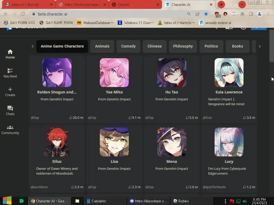Click Raiden Shogun's 20.0 m chat count
Viewport: 274px width, 205px height.
(76, 118)
